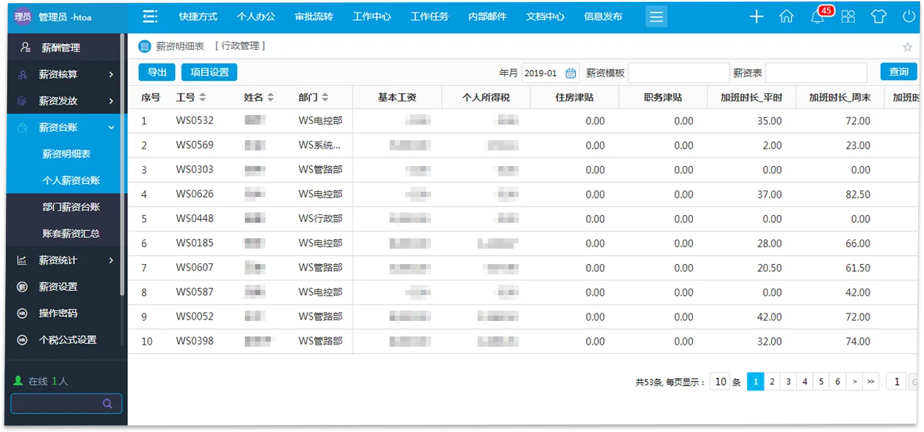Image resolution: width=924 pixels, height=432 pixels.
Task: Click the apps grid icon in the top bar
Action: (x=848, y=17)
